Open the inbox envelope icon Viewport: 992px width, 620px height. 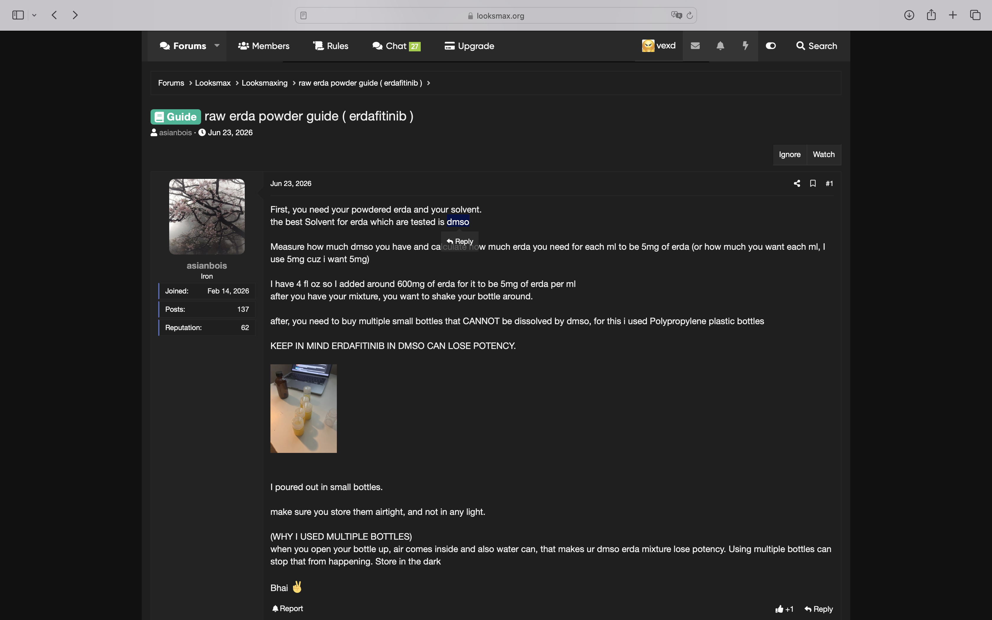tap(695, 45)
